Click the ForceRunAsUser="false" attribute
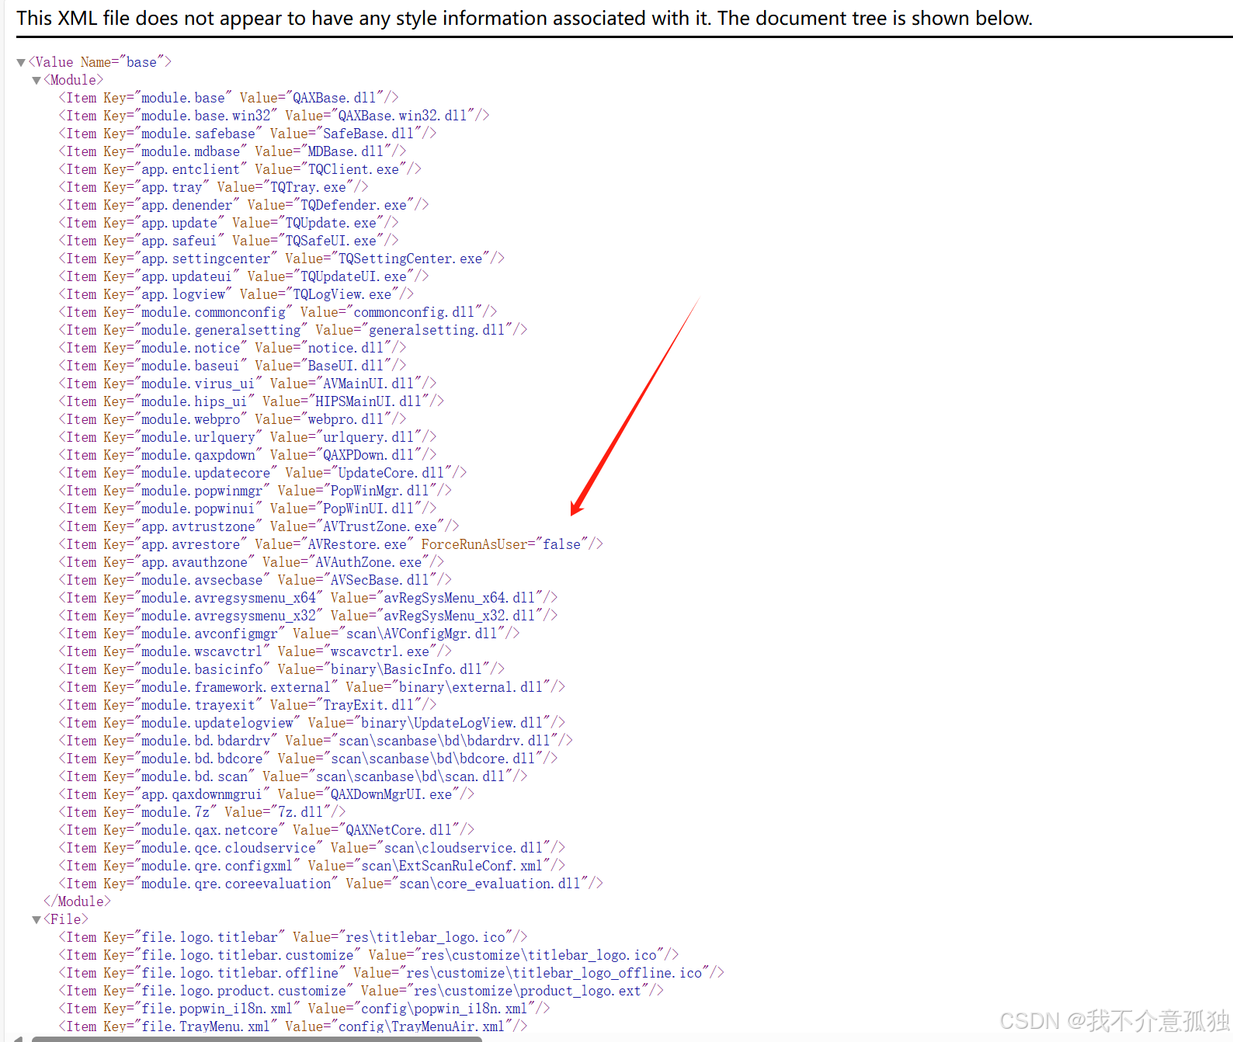Viewport: 1233px width, 1042px height. point(505,544)
